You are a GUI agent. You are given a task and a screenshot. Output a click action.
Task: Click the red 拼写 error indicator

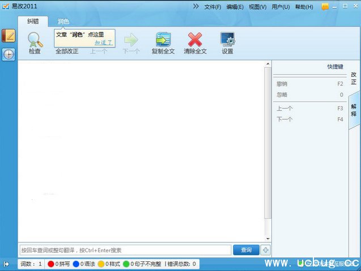coord(59,264)
